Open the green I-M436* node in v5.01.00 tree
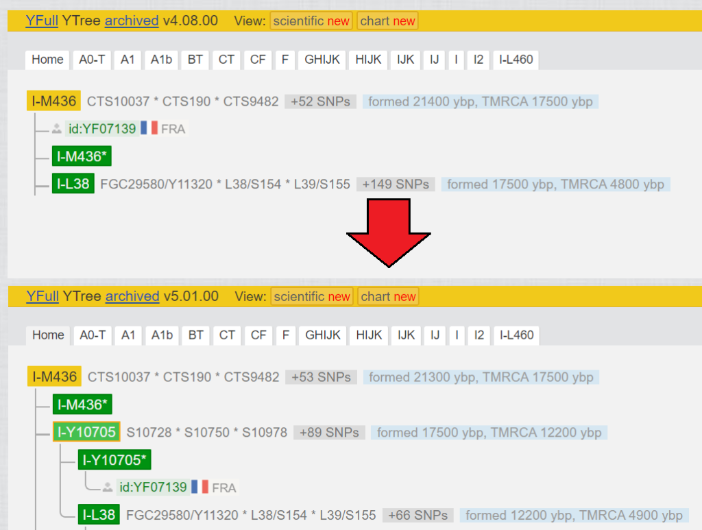702x530 pixels. pyautogui.click(x=82, y=405)
